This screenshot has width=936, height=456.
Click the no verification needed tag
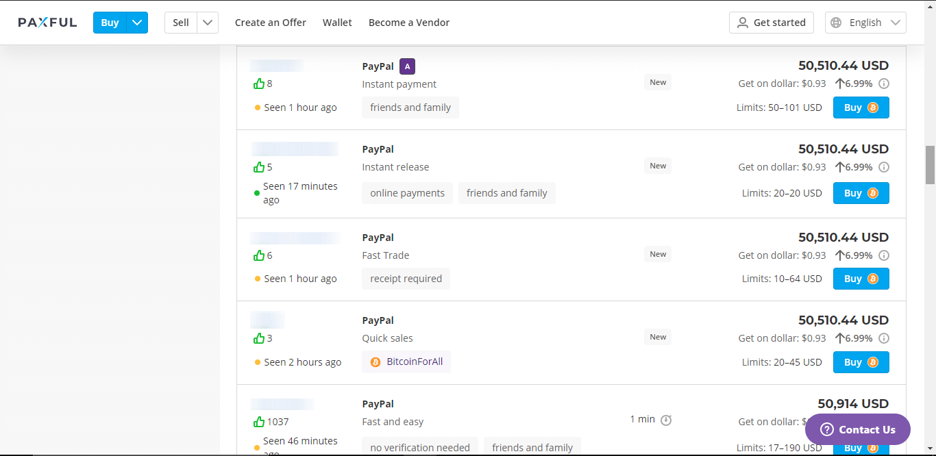click(420, 448)
